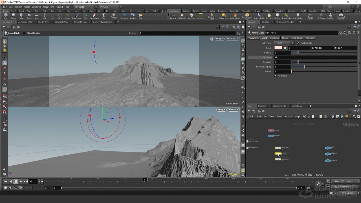Open network editor Tools menu
Image resolution: width=361 pixels, height=203 pixels.
click(x=279, y=116)
